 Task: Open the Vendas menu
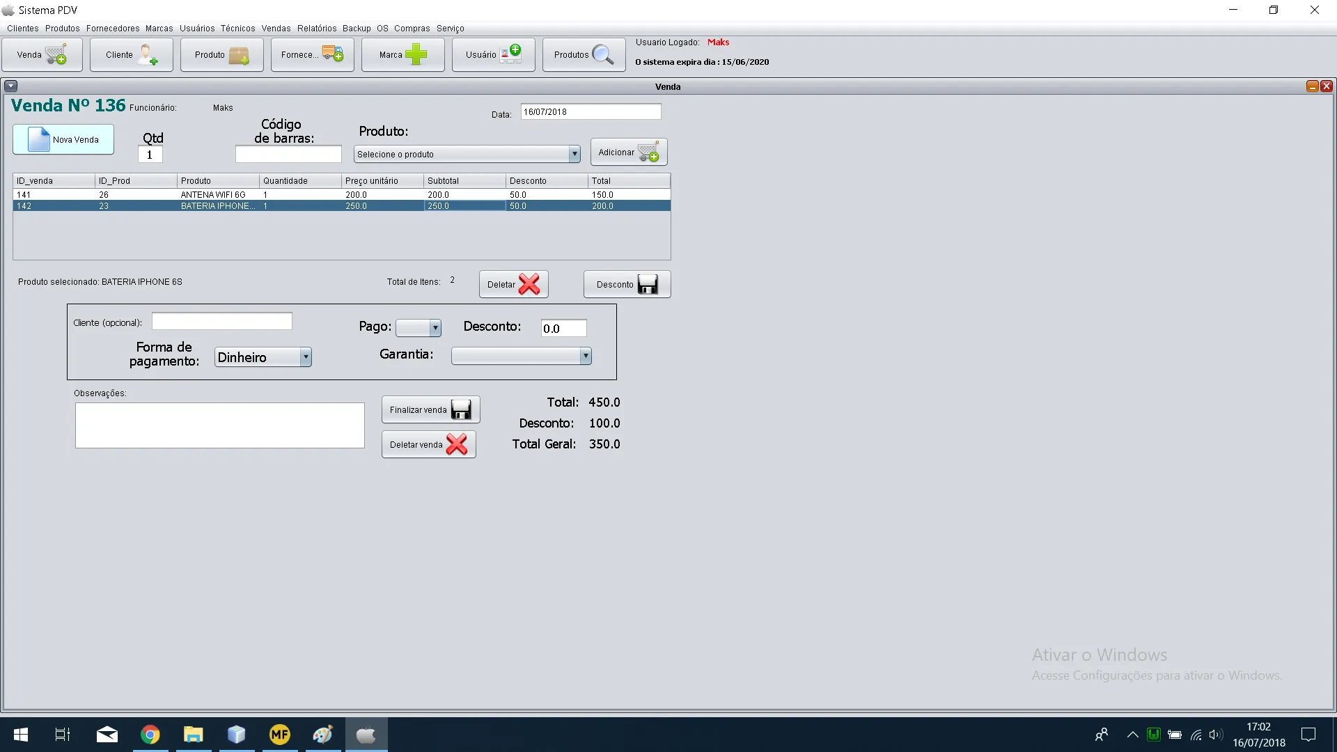[276, 29]
